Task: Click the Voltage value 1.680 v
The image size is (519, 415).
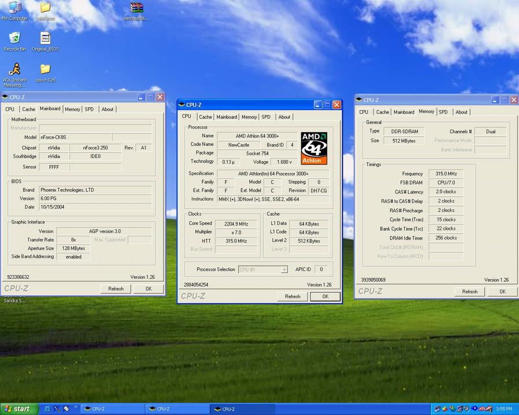Action: 284,162
